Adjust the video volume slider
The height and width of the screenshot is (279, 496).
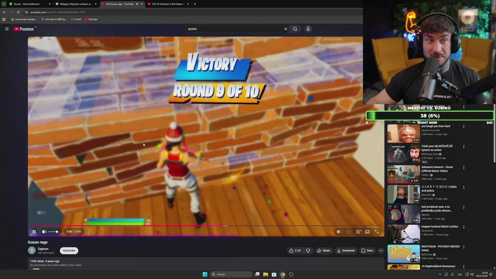[x=53, y=232]
